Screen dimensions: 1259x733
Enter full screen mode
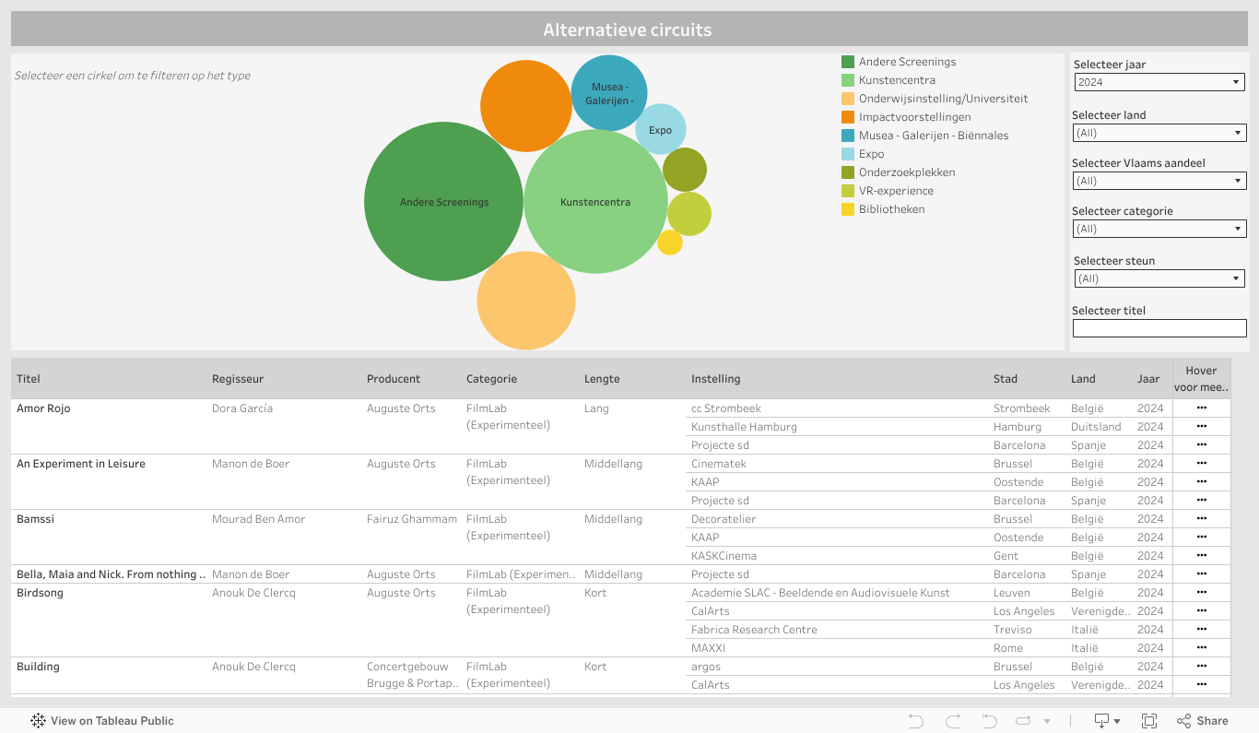pos(1149,721)
